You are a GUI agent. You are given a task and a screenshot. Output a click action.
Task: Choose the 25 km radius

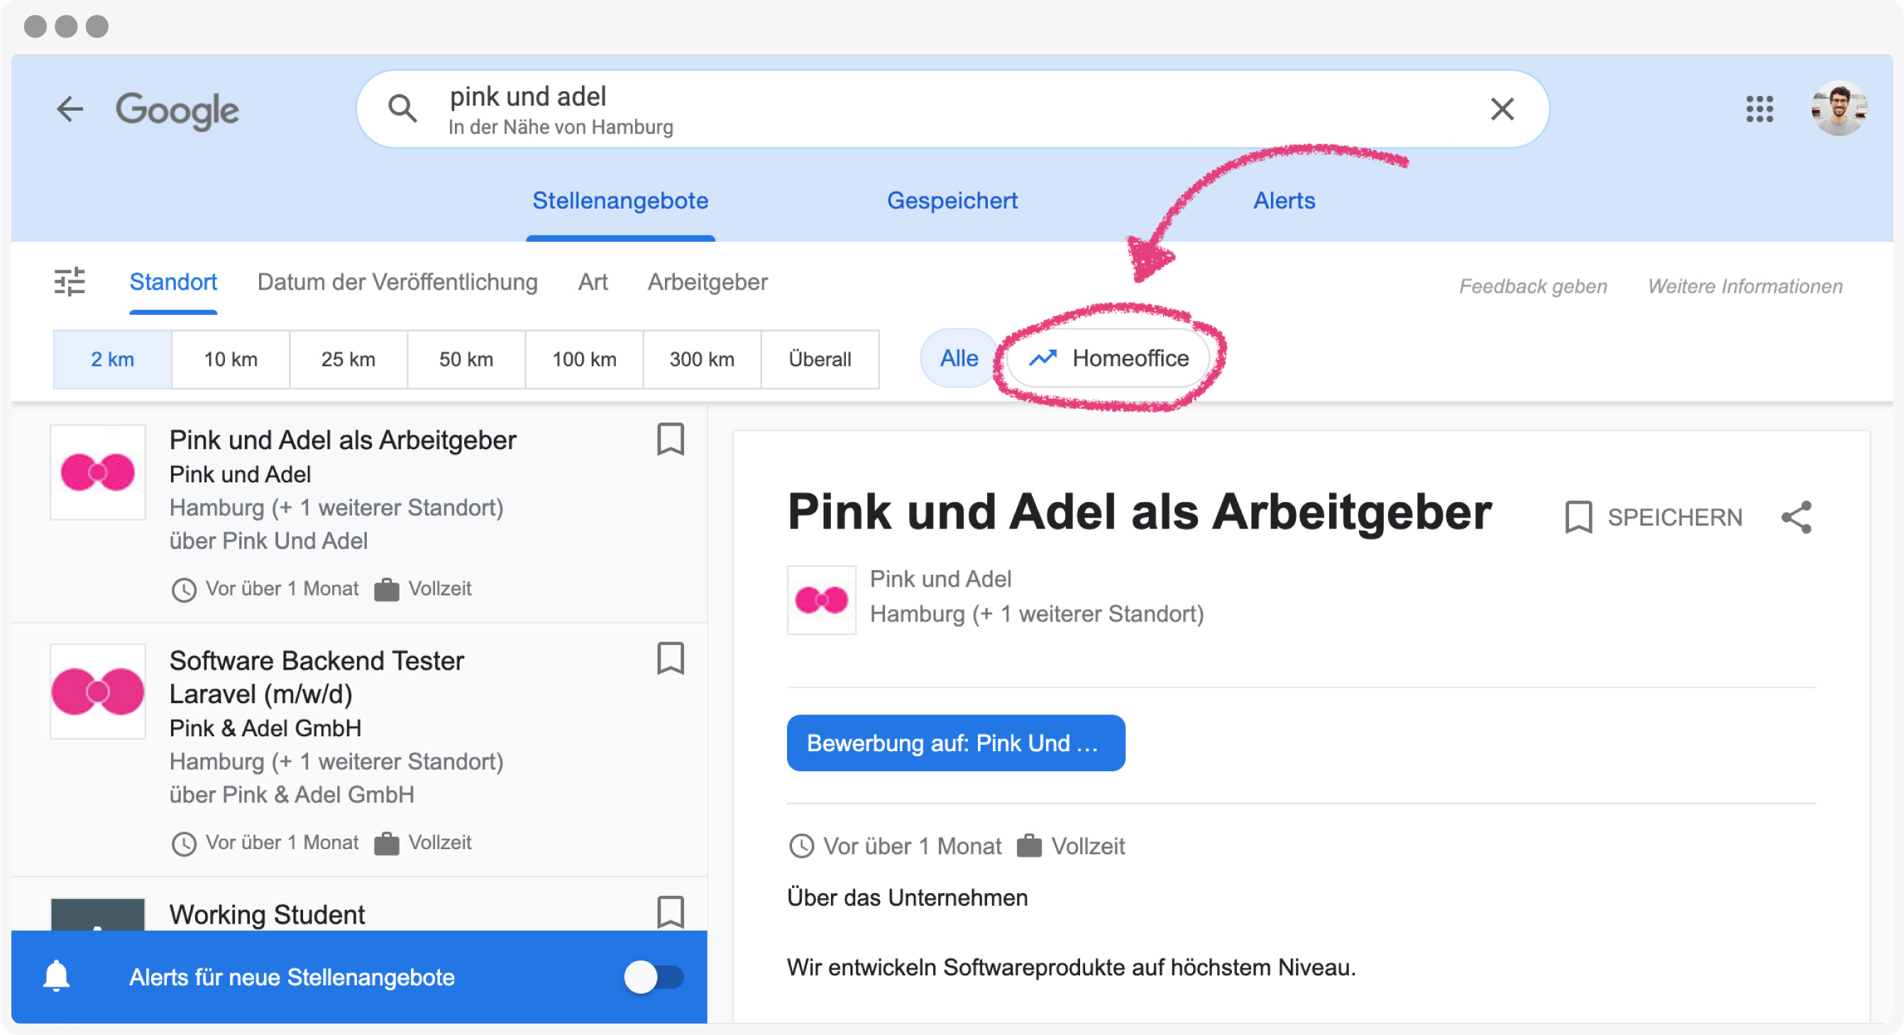[348, 359]
